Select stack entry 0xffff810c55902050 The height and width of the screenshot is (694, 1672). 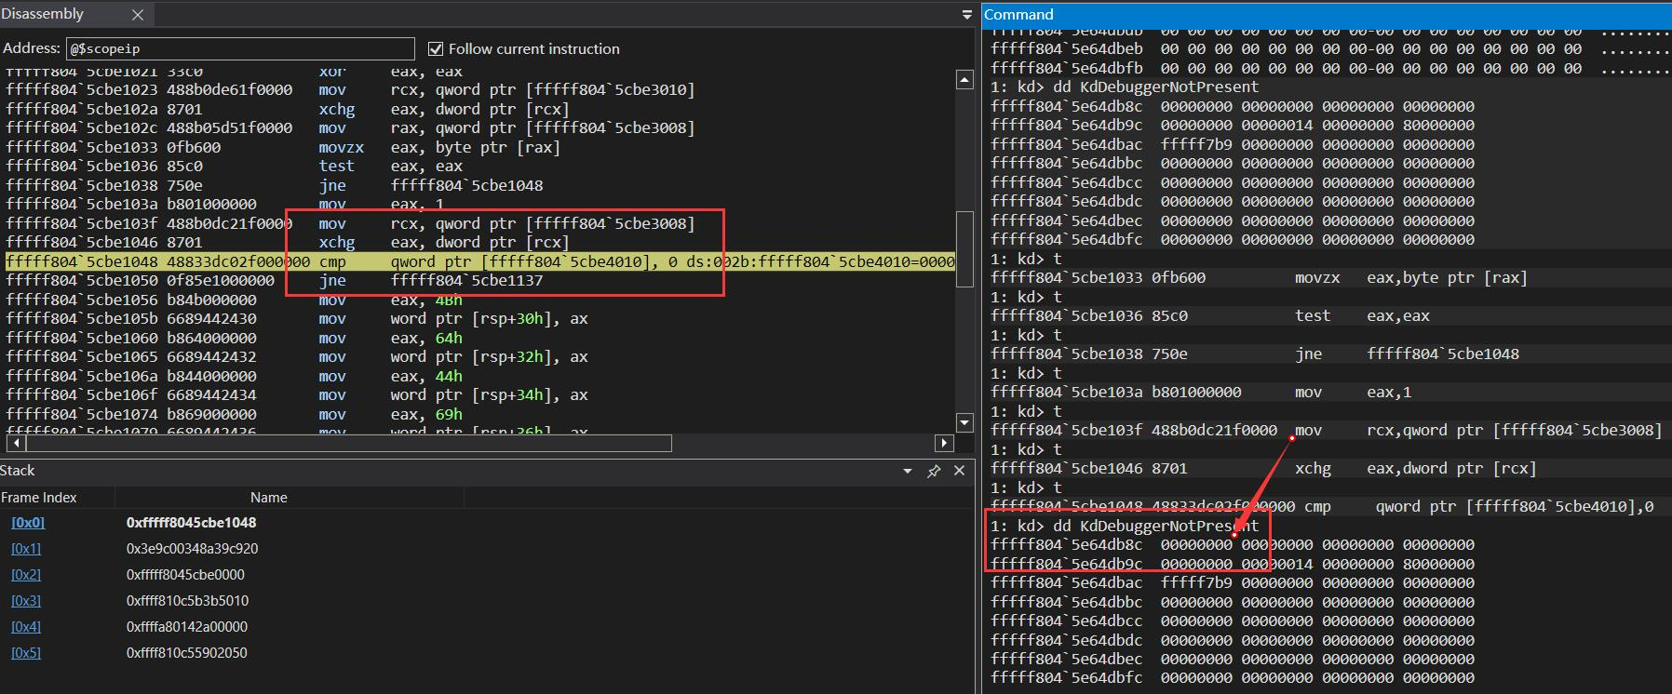click(x=187, y=653)
